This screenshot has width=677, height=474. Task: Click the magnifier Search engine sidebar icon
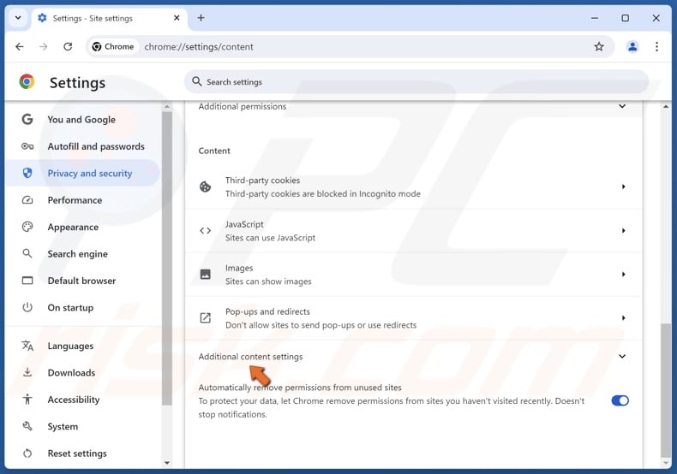27,253
